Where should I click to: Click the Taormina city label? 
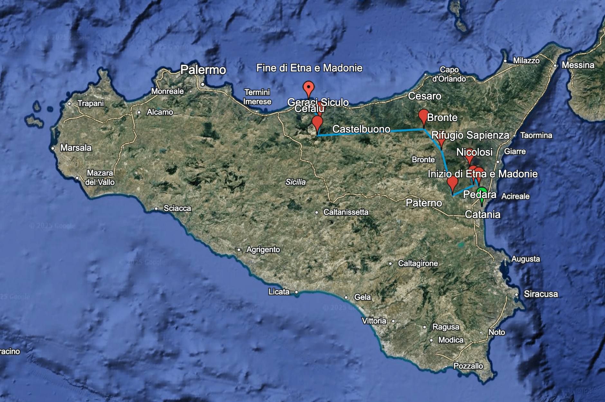click(536, 135)
